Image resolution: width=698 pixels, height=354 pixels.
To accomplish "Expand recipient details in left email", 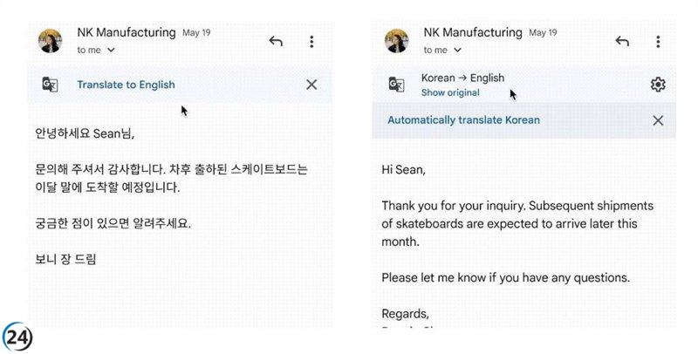I will coord(111,51).
